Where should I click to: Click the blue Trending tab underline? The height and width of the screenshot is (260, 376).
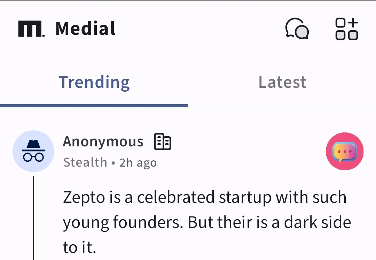pos(94,106)
